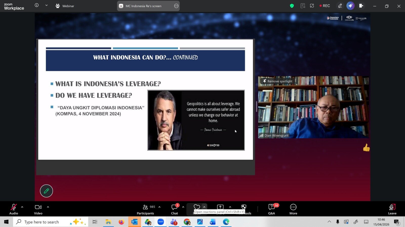Expand share options arrow
The image size is (405, 227).
pyautogui.click(x=230, y=207)
